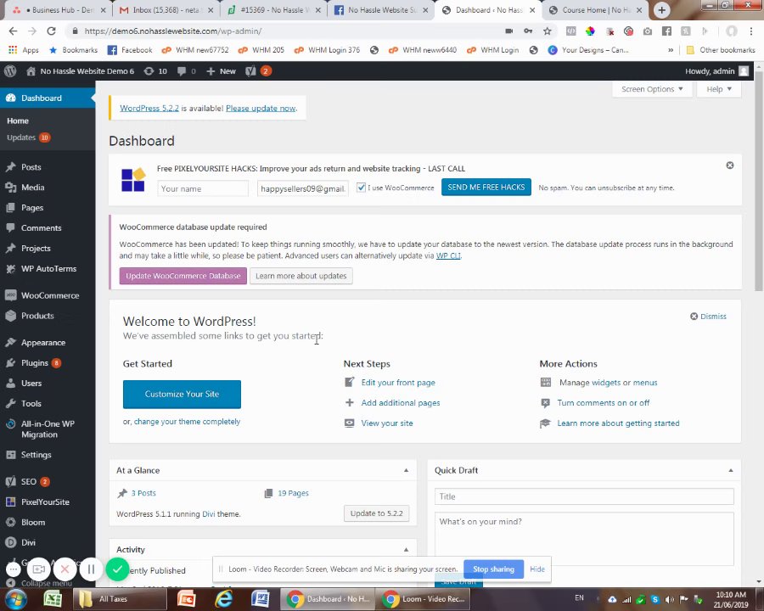Click Turn comments on or off link
The height and width of the screenshot is (611, 764).
[604, 403]
